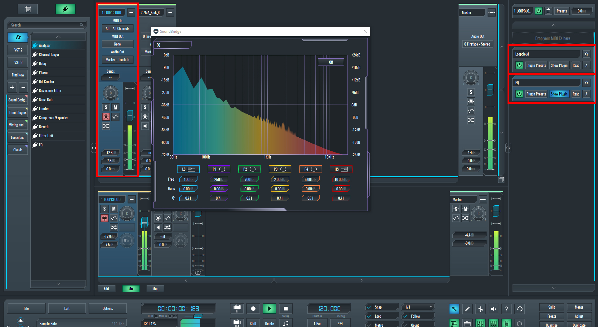Click the minus button under Find New
The width and height of the screenshot is (598, 327).
pyautogui.click(x=23, y=87)
